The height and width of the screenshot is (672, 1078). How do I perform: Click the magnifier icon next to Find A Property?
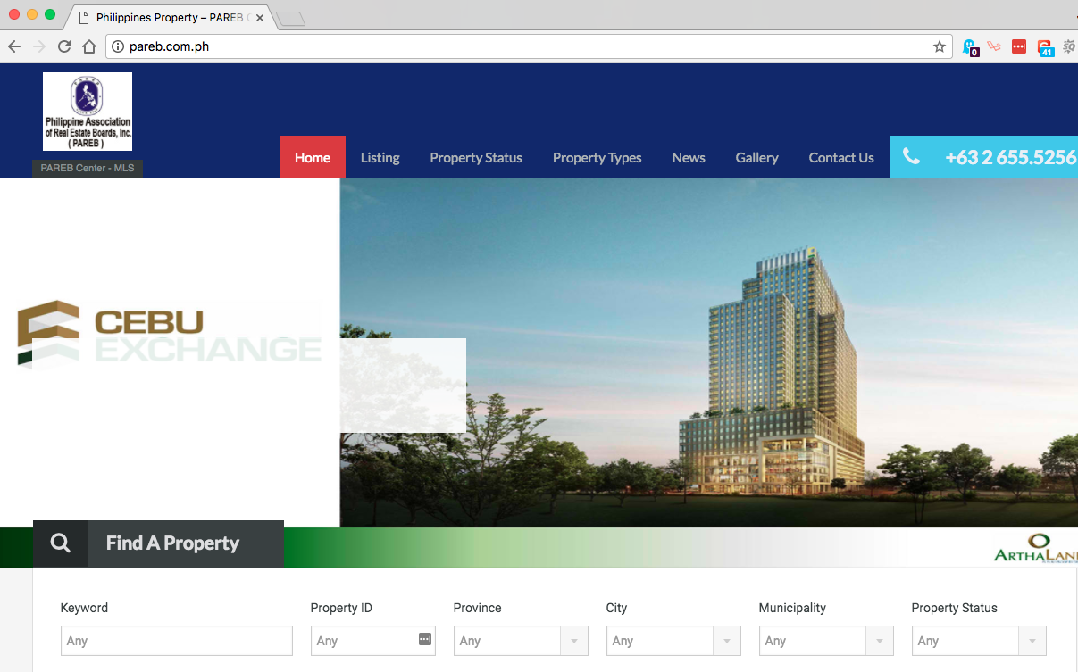[61, 543]
